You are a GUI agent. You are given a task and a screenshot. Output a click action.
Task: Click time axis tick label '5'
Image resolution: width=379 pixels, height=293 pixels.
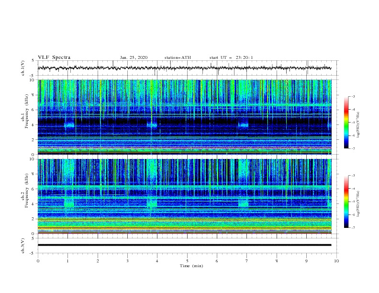click(x=187, y=261)
